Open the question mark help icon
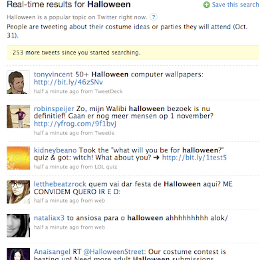The width and height of the screenshot is (266, 260). (x=154, y=17)
